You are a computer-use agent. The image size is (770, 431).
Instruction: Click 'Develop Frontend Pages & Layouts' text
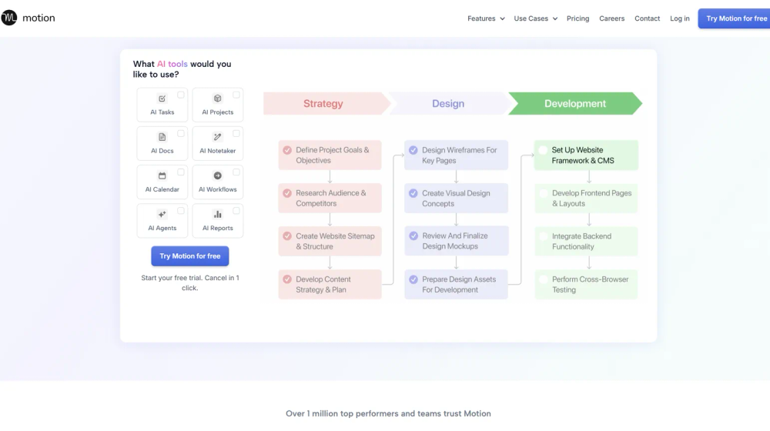[591, 199]
